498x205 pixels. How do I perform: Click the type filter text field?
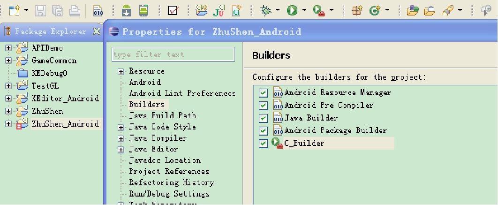[x=174, y=54]
